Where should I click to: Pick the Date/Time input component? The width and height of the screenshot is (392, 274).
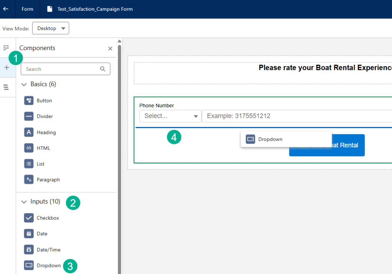pyautogui.click(x=48, y=250)
